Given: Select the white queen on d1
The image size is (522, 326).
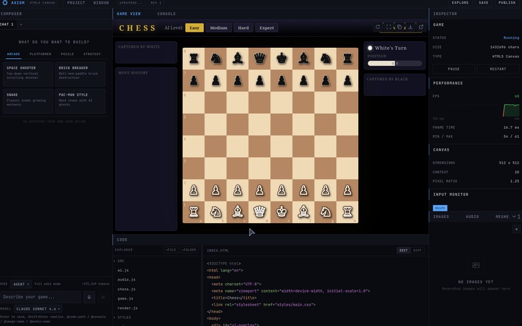Looking at the screenshot, I should pos(260,212).
